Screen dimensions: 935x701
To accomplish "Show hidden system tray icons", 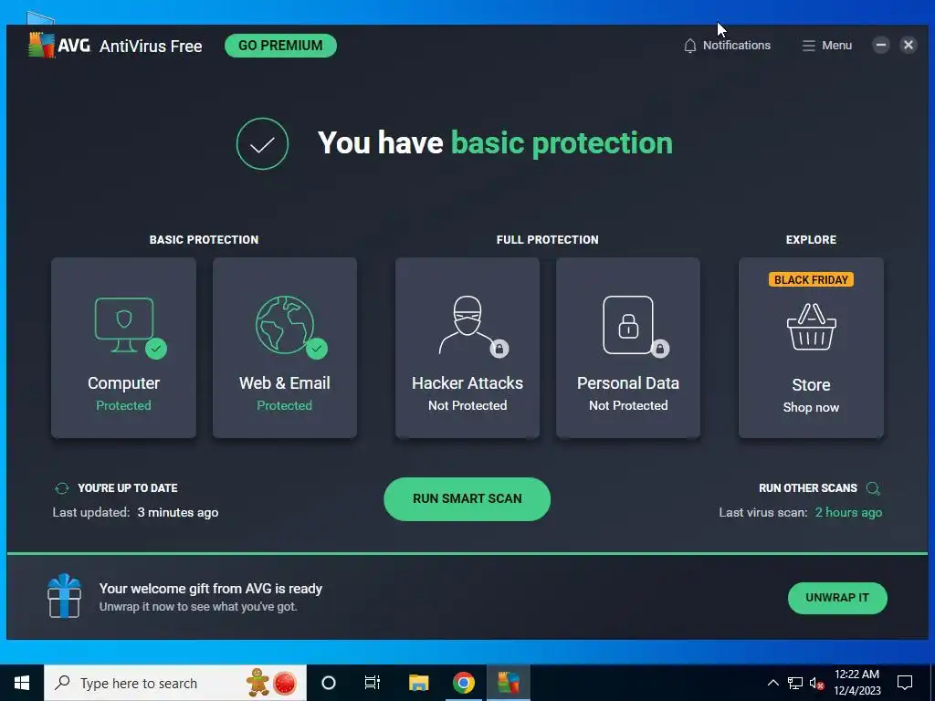I will point(772,683).
